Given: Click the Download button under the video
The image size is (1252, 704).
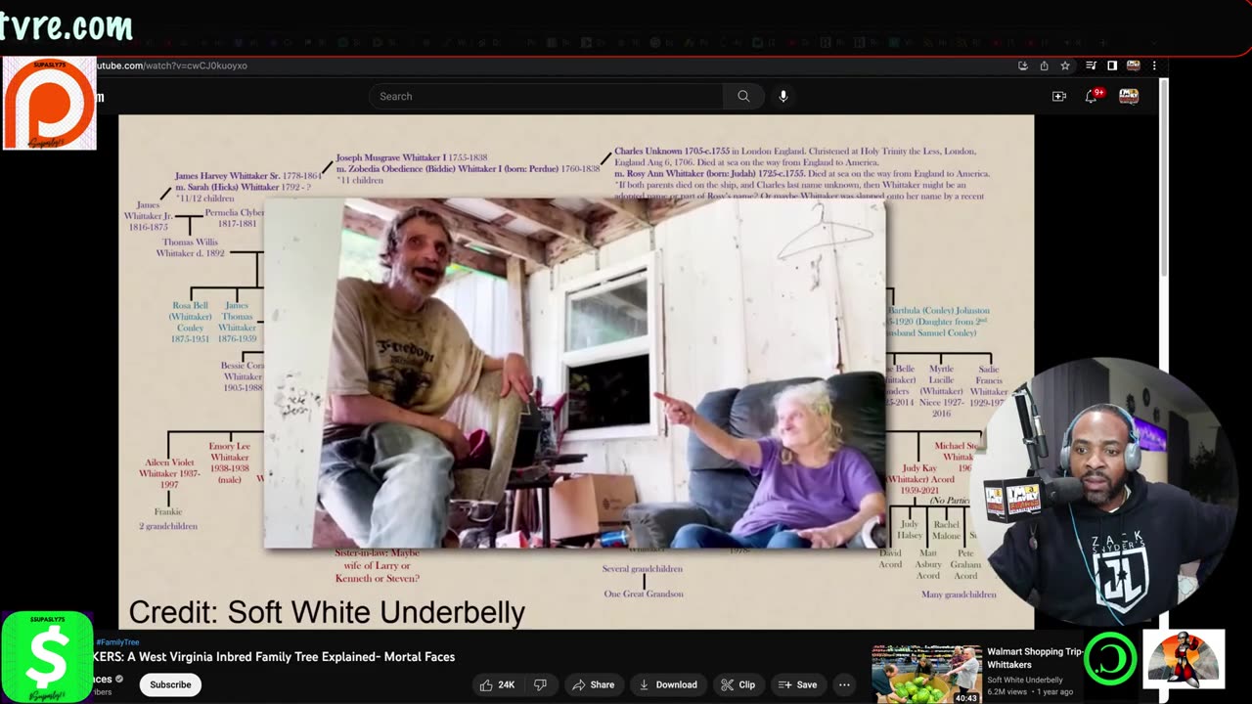Looking at the screenshot, I should 668,684.
